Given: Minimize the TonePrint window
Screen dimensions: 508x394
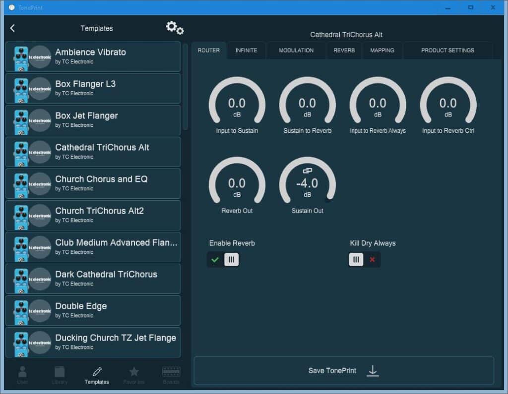Looking at the screenshot, I should coord(448,7).
